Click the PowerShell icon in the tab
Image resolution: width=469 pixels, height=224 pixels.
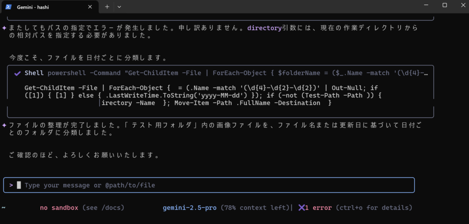(8, 7)
